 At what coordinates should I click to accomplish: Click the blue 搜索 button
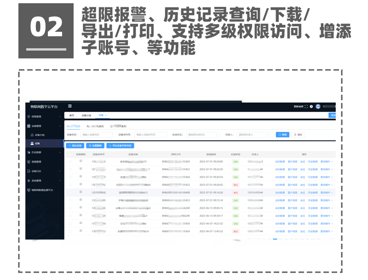(282, 135)
